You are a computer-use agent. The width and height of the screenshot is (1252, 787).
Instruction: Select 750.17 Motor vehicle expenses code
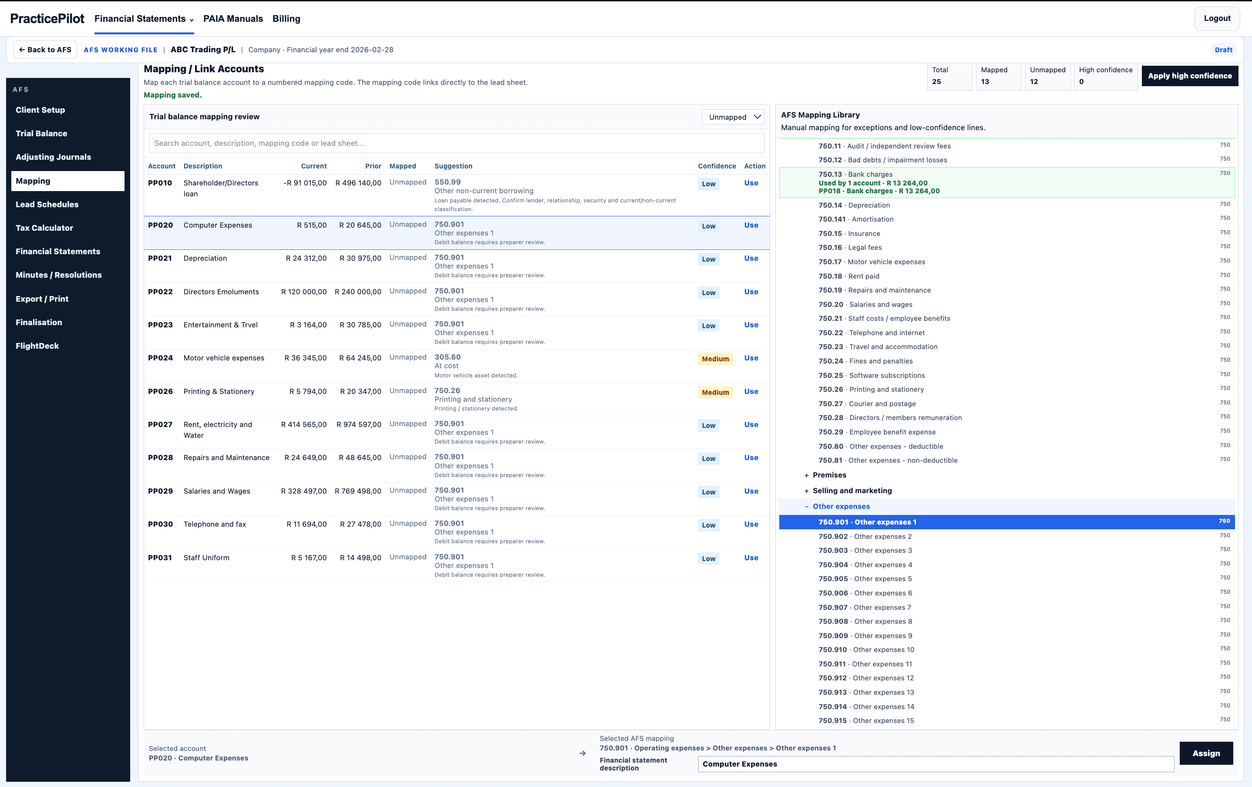tap(1006, 262)
